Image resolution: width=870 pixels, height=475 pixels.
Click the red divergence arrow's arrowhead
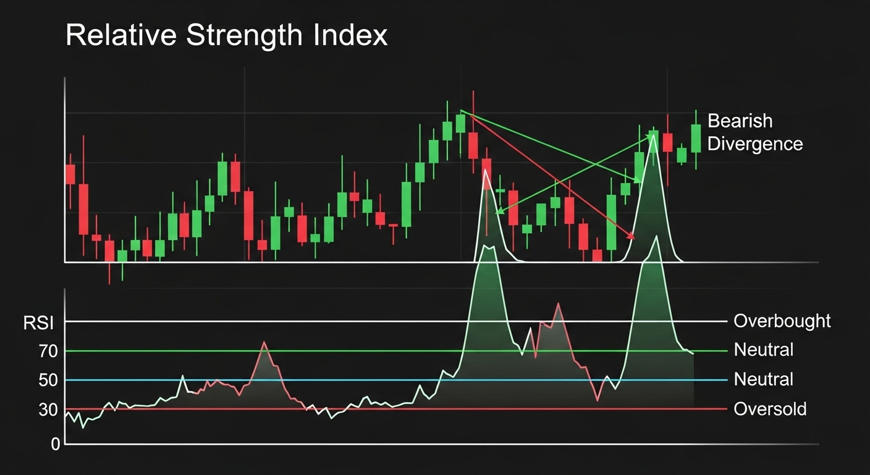coord(631,236)
